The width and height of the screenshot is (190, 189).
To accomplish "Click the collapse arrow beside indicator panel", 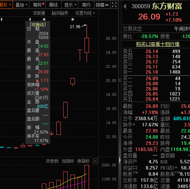I will pyautogui.click(x=120, y=160).
